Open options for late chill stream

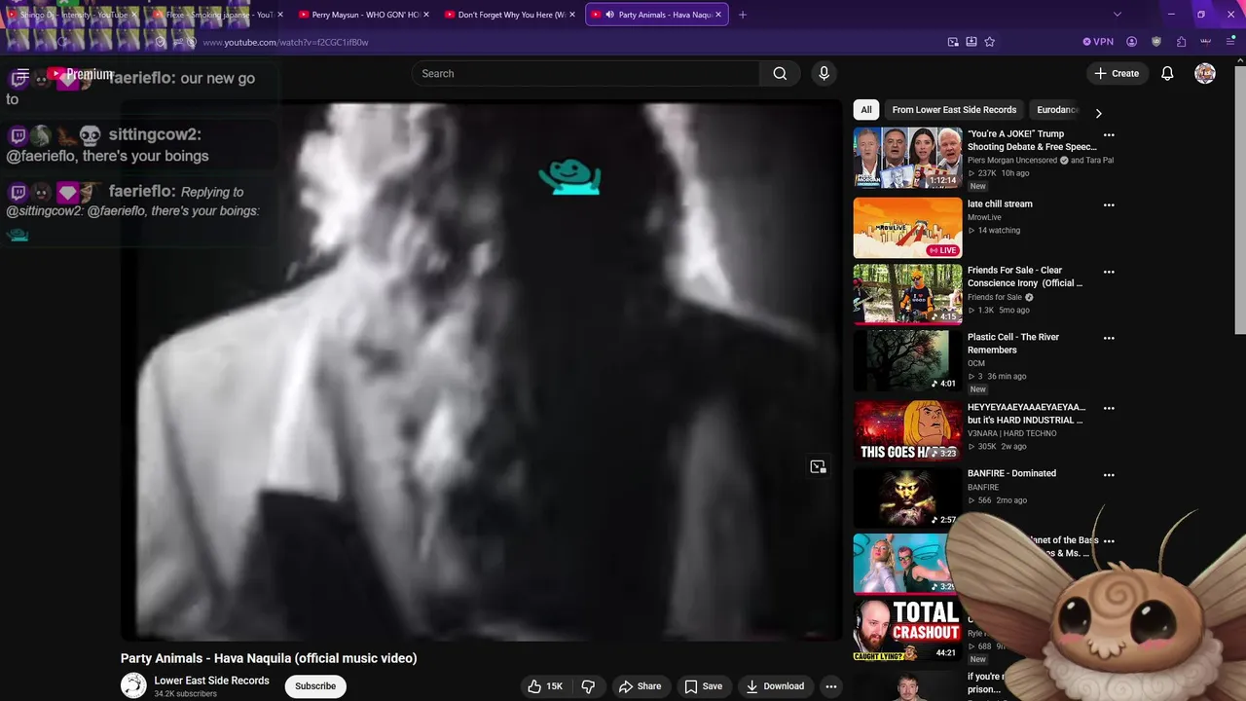tap(1109, 205)
